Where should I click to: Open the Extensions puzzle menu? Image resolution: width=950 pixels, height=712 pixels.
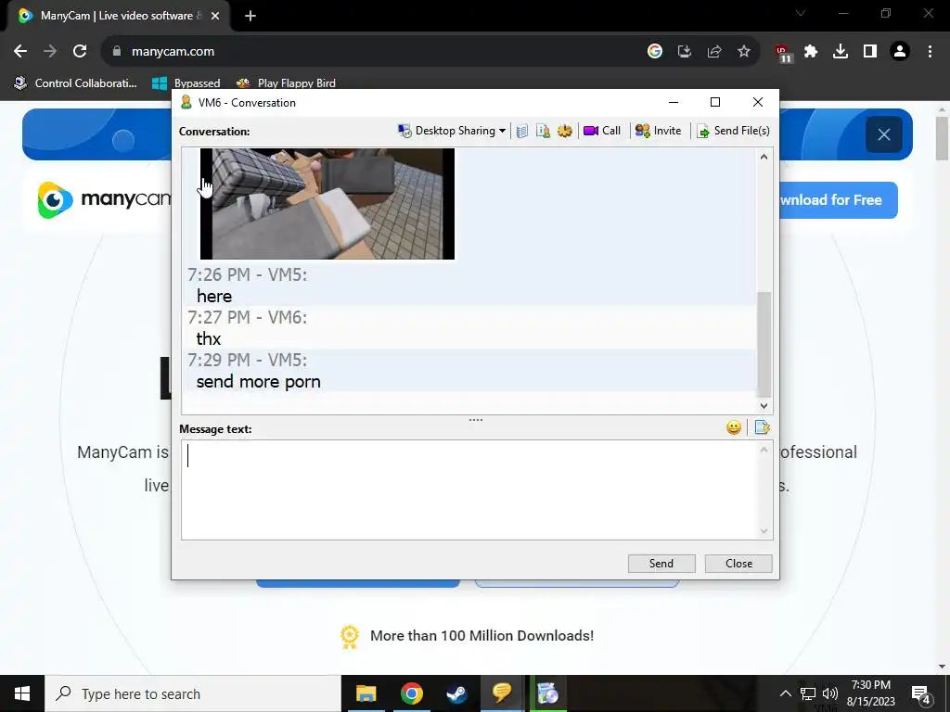tap(811, 52)
